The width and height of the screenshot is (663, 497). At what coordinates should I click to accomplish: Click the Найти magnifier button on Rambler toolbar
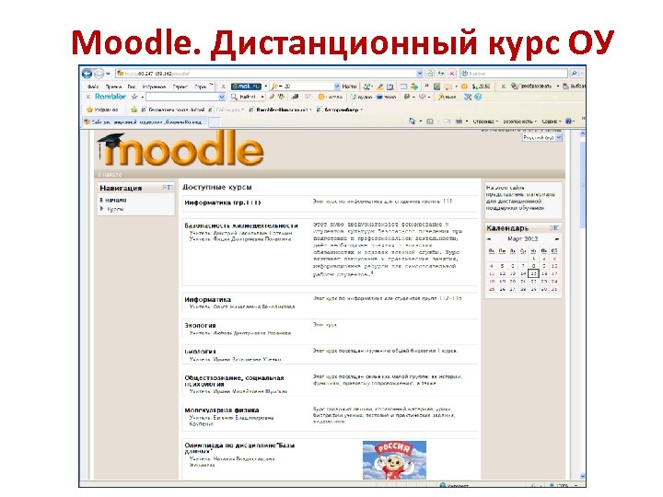click(x=244, y=98)
